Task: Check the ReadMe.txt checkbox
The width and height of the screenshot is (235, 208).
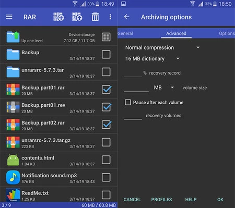Action: (x=106, y=195)
